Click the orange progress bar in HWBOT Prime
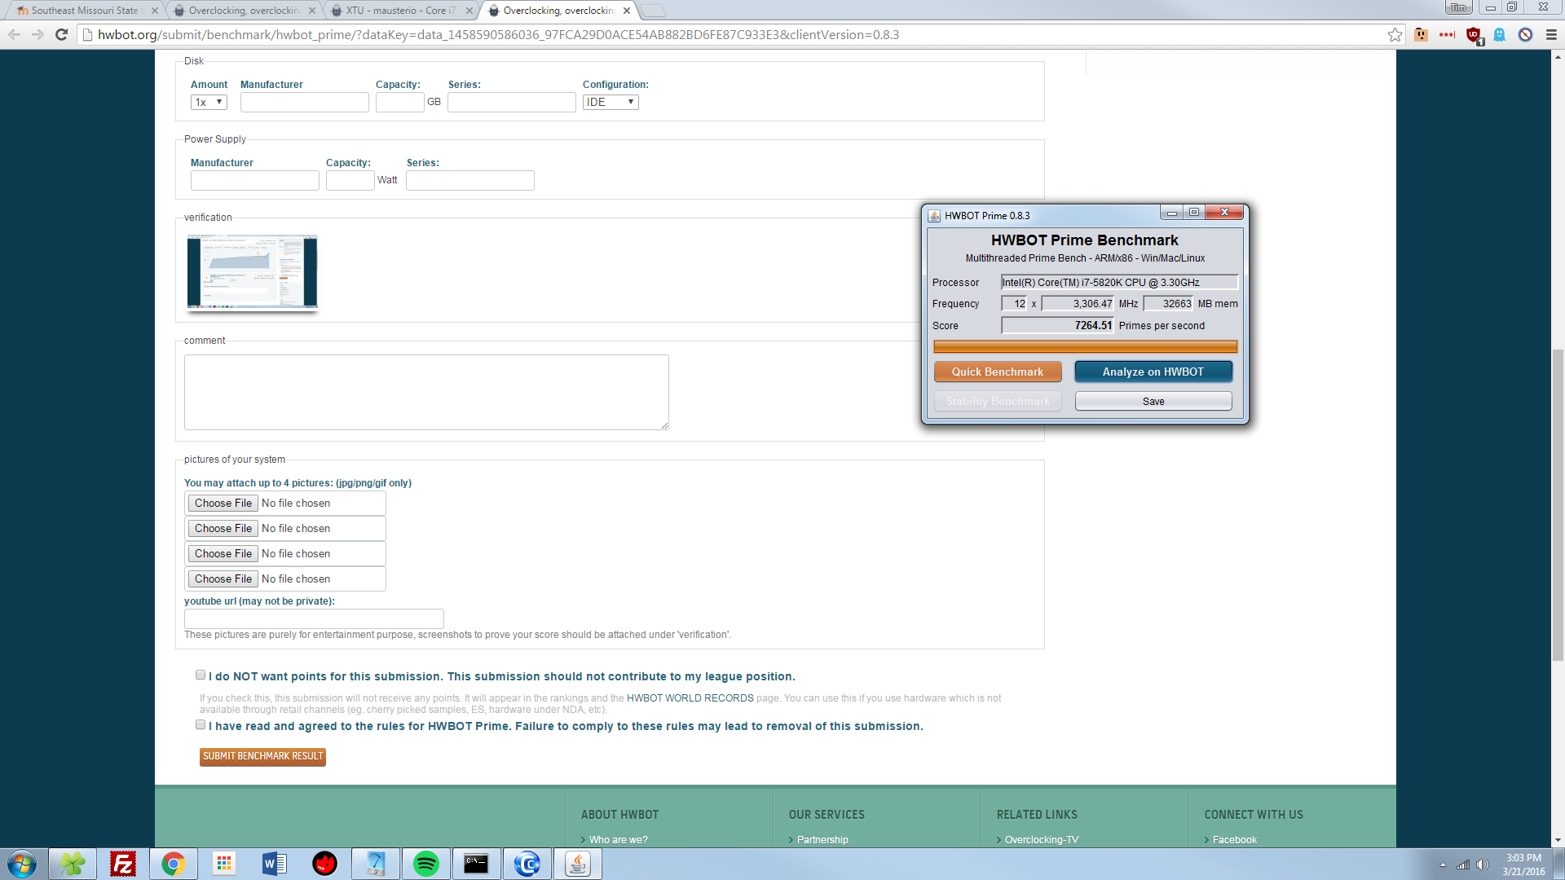1565x880 pixels. [1085, 346]
